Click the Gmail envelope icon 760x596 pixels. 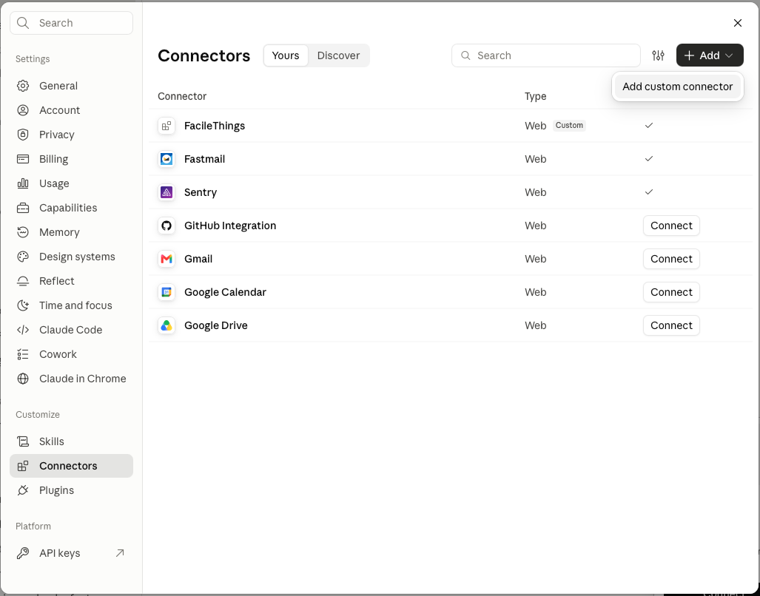click(167, 259)
